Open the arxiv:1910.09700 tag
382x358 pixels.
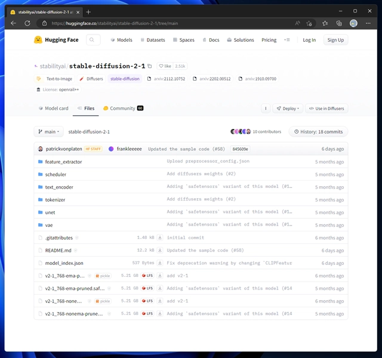point(257,79)
